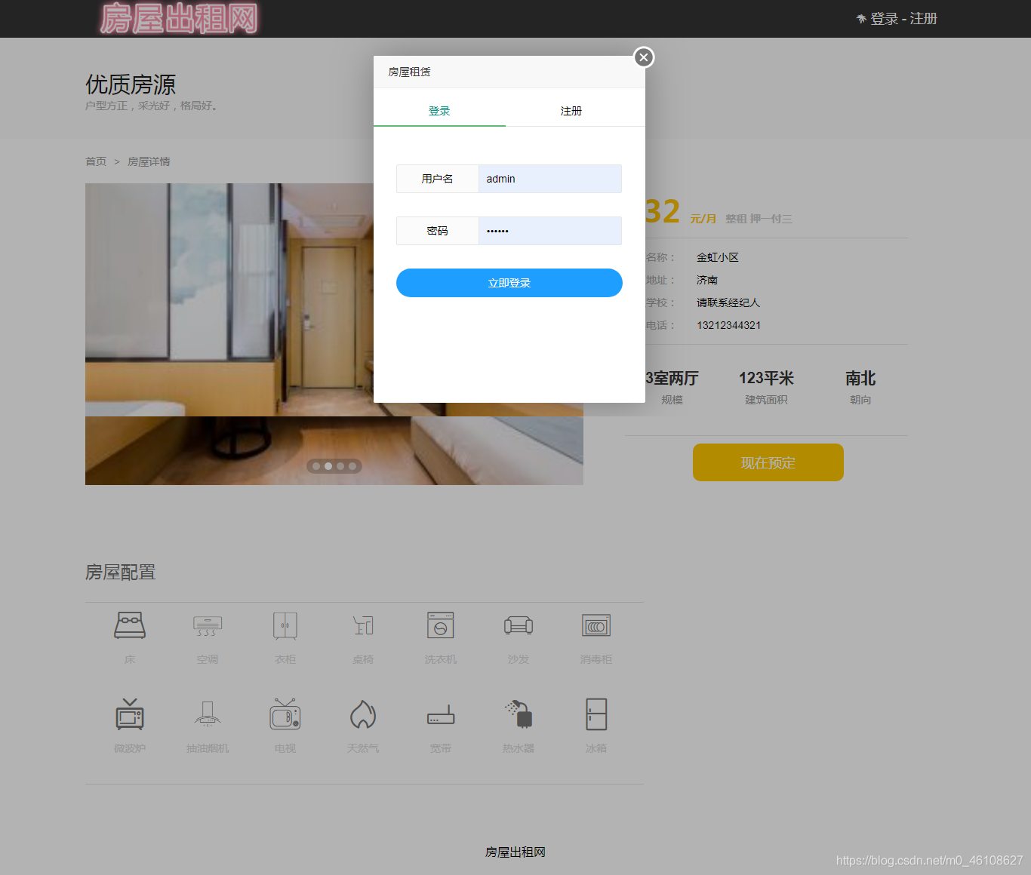Click the 房屋出租网 logo
1031x875 pixels.
click(179, 19)
